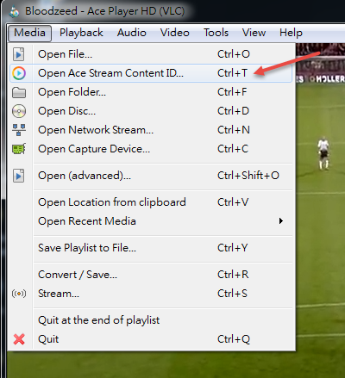The width and height of the screenshot is (345, 378).
Task: Click the Ace Player cone title icon
Action: point(14,11)
